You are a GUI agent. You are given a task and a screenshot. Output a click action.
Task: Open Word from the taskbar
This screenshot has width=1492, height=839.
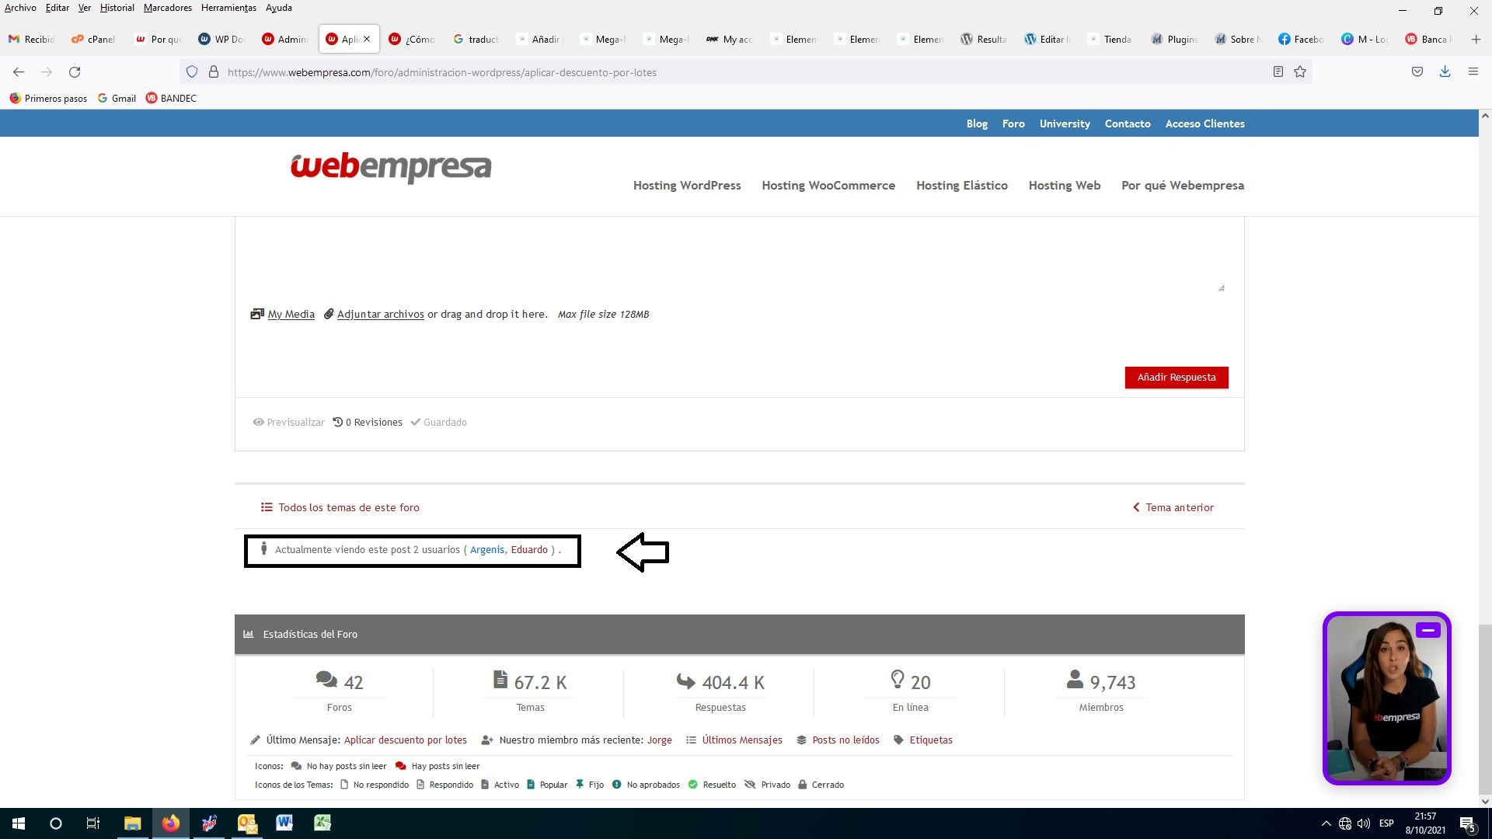click(x=284, y=823)
